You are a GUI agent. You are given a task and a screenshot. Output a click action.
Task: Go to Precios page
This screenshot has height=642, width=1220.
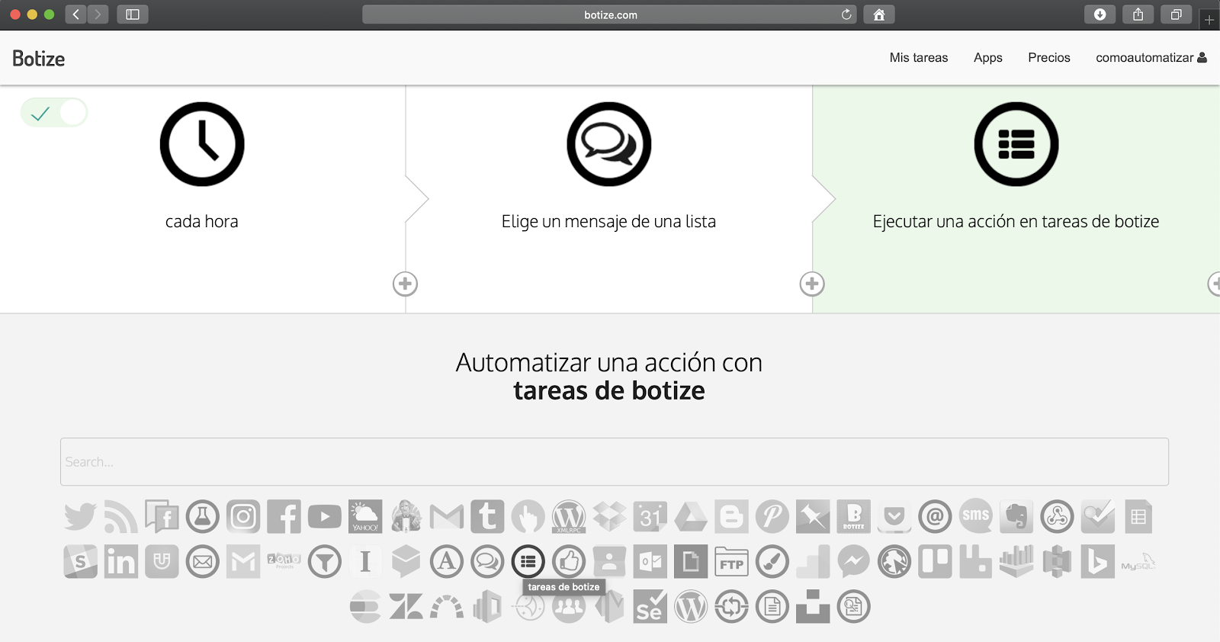tap(1049, 58)
